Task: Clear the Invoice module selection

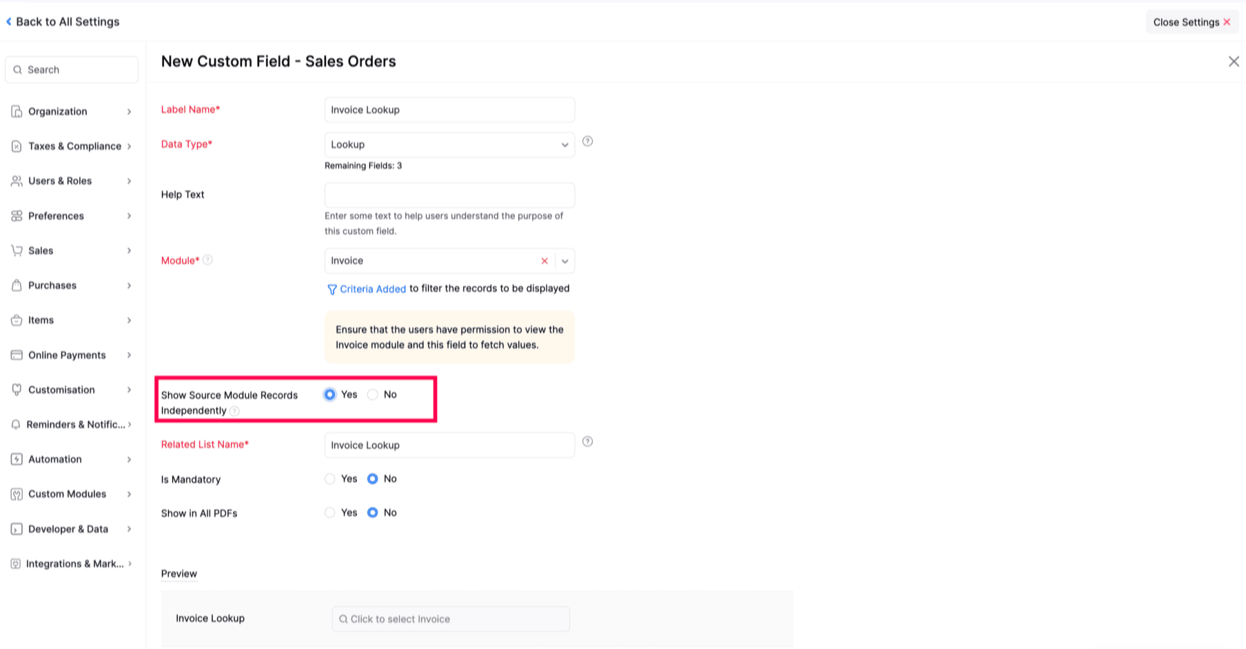Action: tap(544, 261)
